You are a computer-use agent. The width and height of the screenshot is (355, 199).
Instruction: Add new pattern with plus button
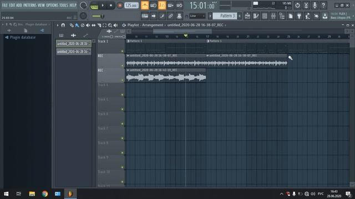[x=240, y=16]
